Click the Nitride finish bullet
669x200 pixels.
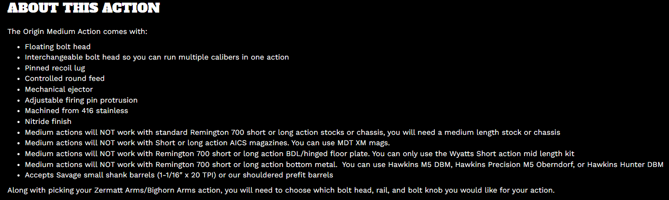click(x=48, y=122)
